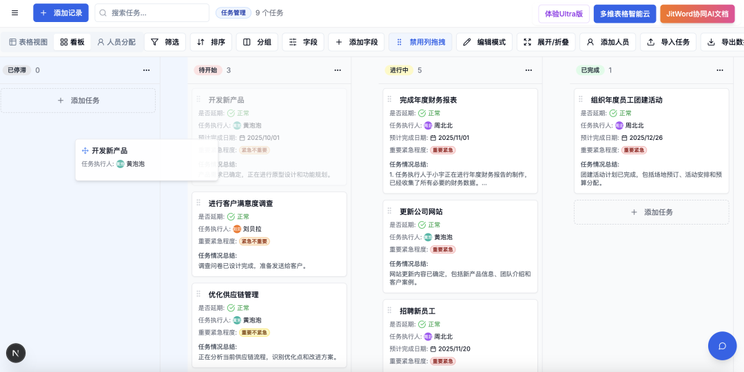Click the 任务管理 tag

click(x=234, y=13)
